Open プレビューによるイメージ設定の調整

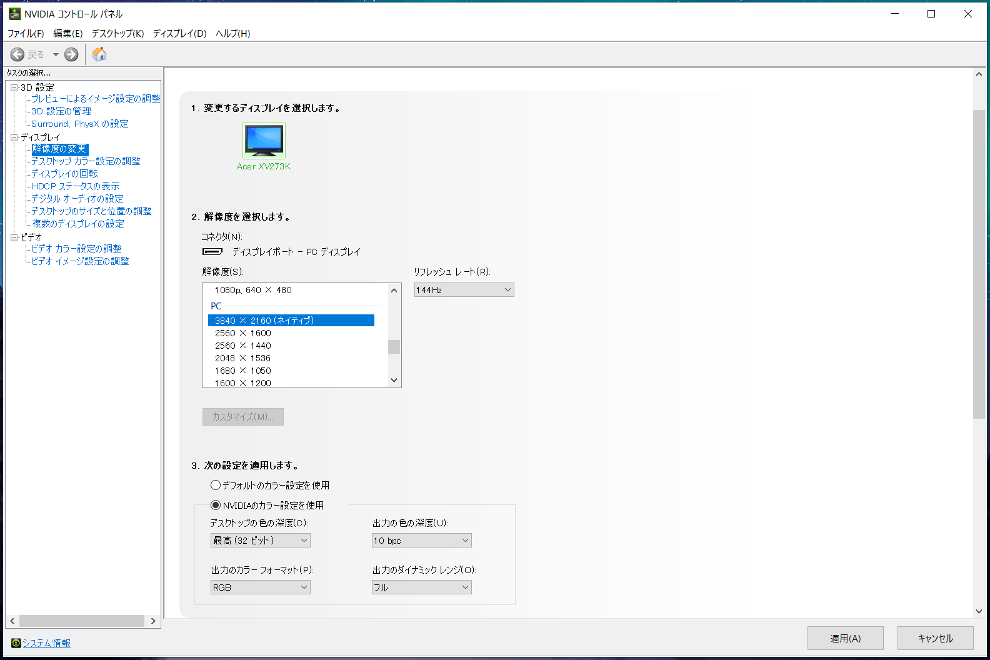pyautogui.click(x=96, y=99)
